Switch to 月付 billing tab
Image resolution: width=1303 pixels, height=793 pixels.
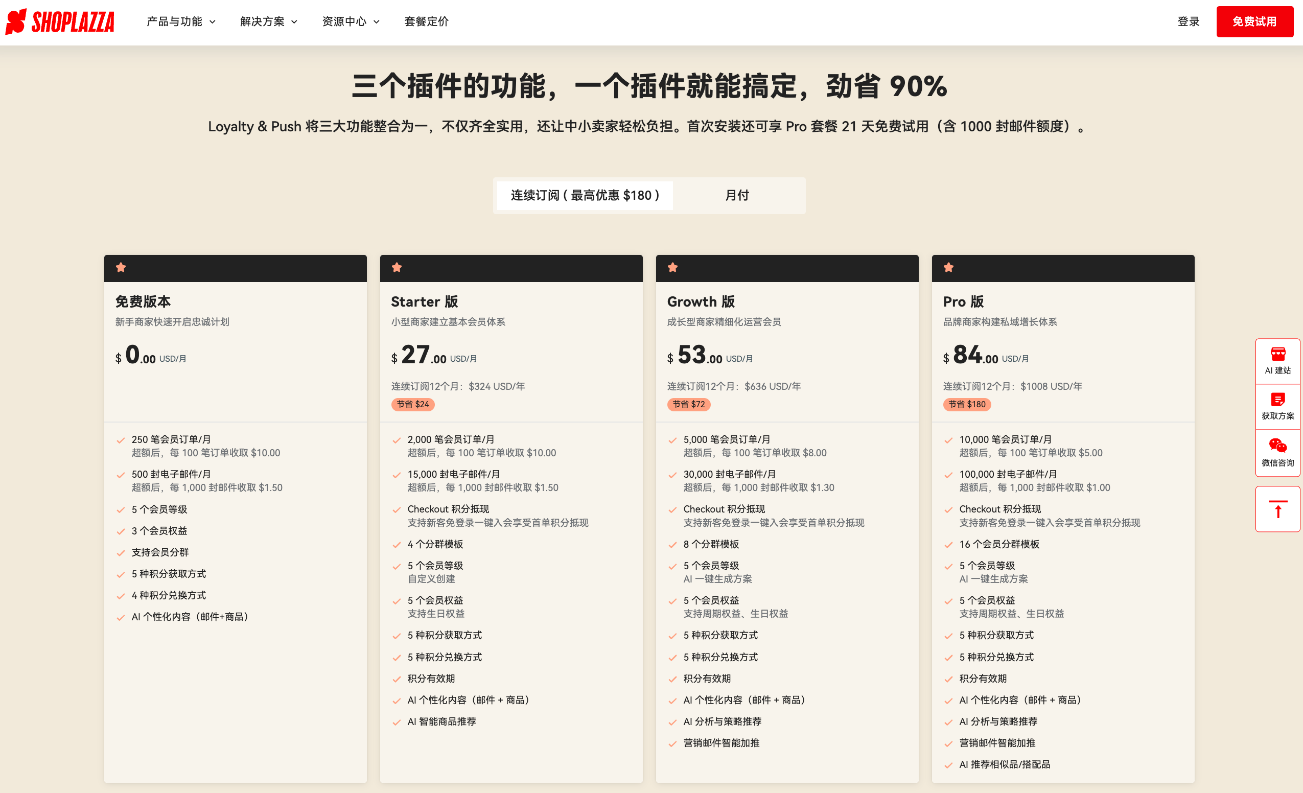point(737,196)
